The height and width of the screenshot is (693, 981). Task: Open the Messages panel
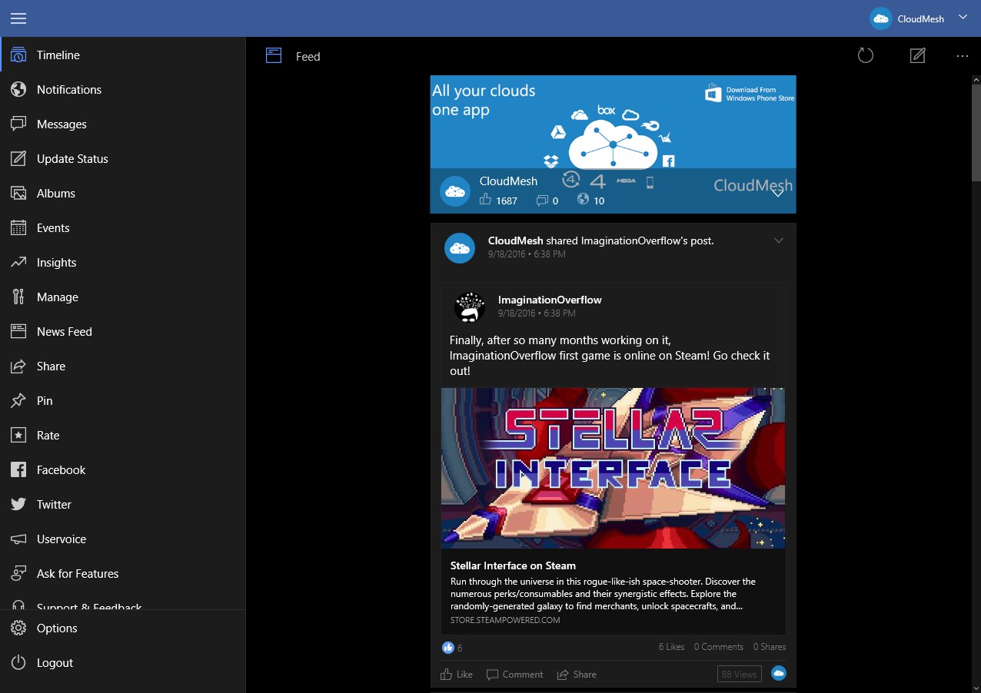pos(62,124)
